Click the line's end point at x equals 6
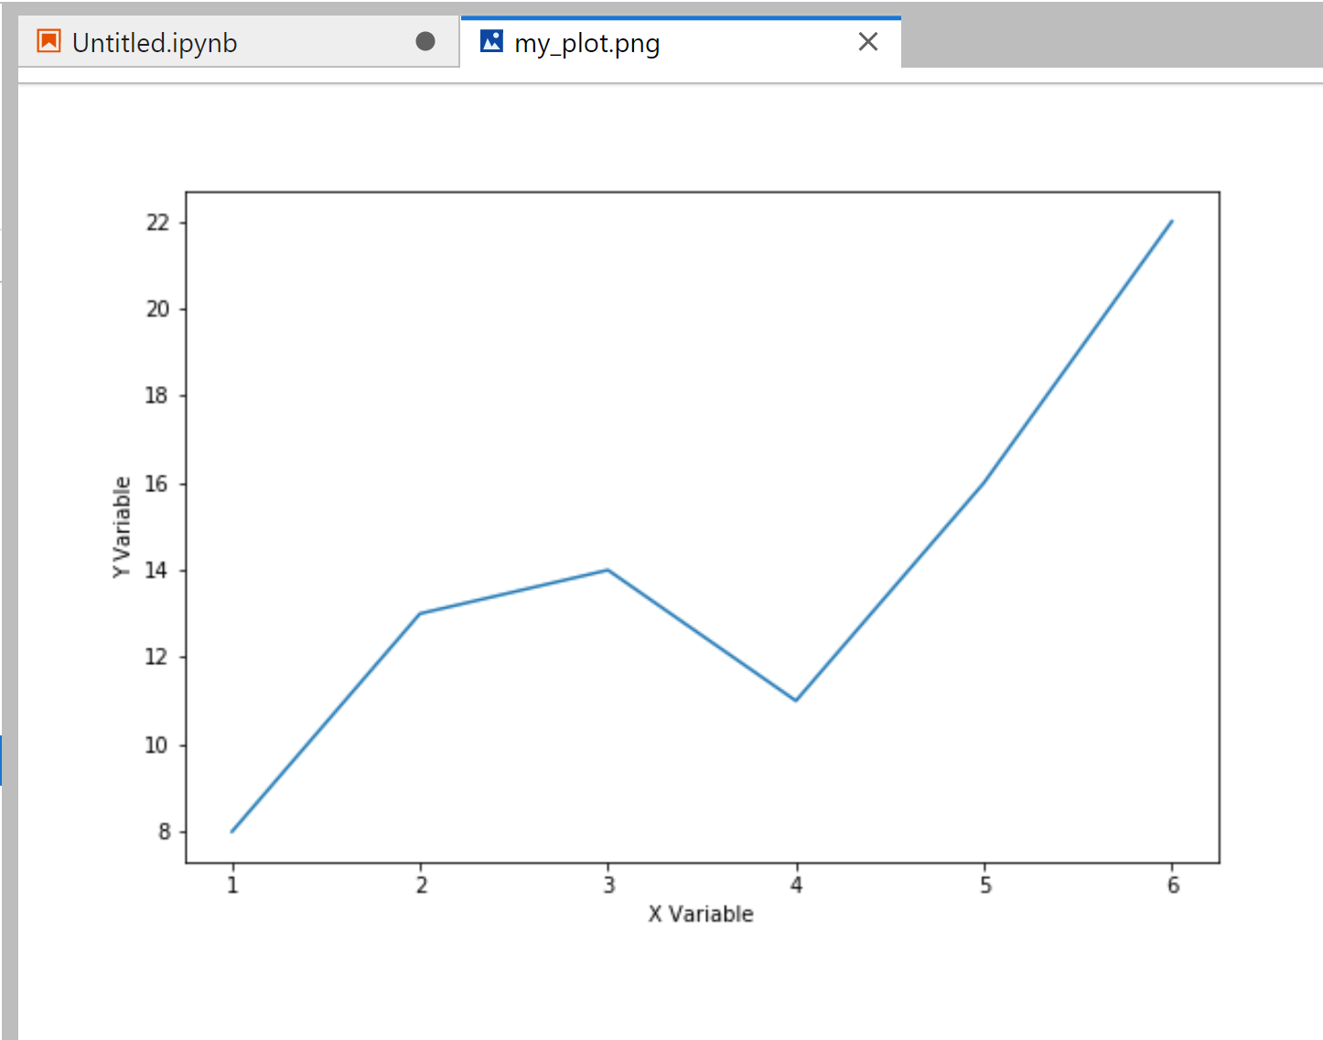Screen dimensions: 1323x1040 [1172, 221]
